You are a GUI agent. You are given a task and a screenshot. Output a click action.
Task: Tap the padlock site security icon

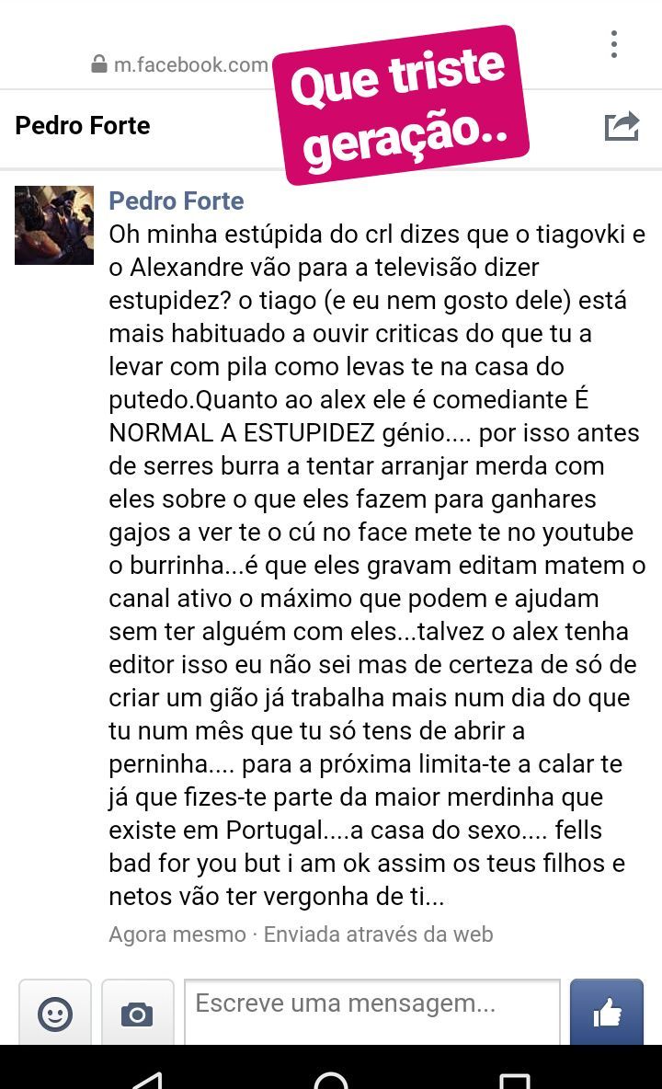pos(99,64)
